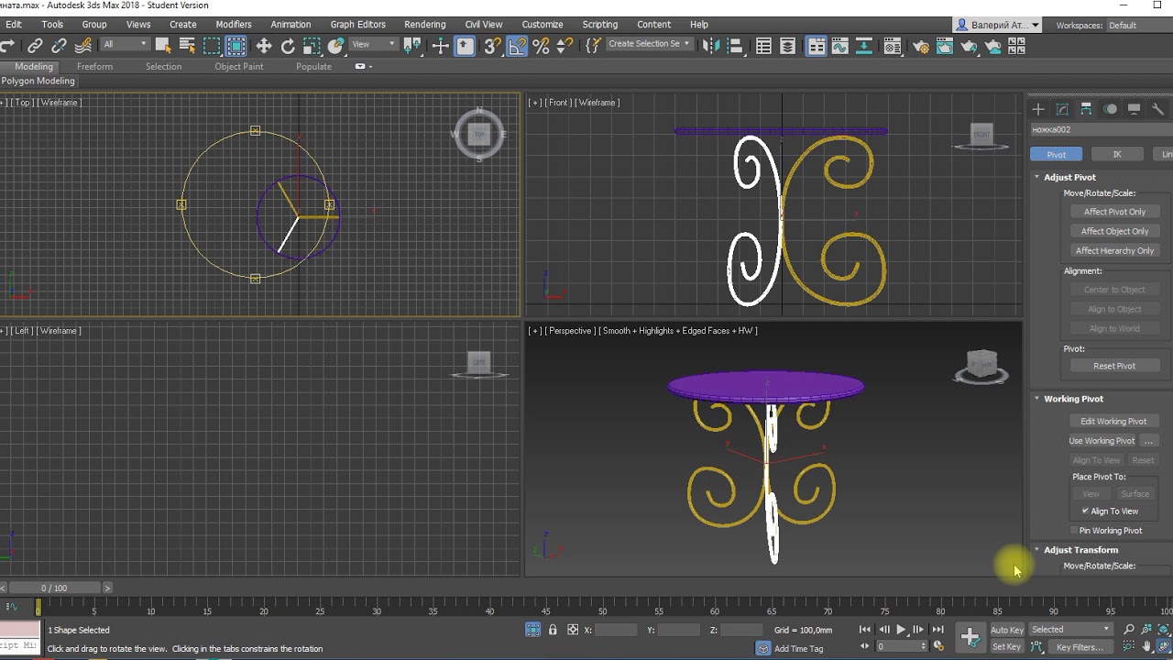Choose the Select Object arrow tool
This screenshot has height=660, width=1173.
[x=163, y=45]
